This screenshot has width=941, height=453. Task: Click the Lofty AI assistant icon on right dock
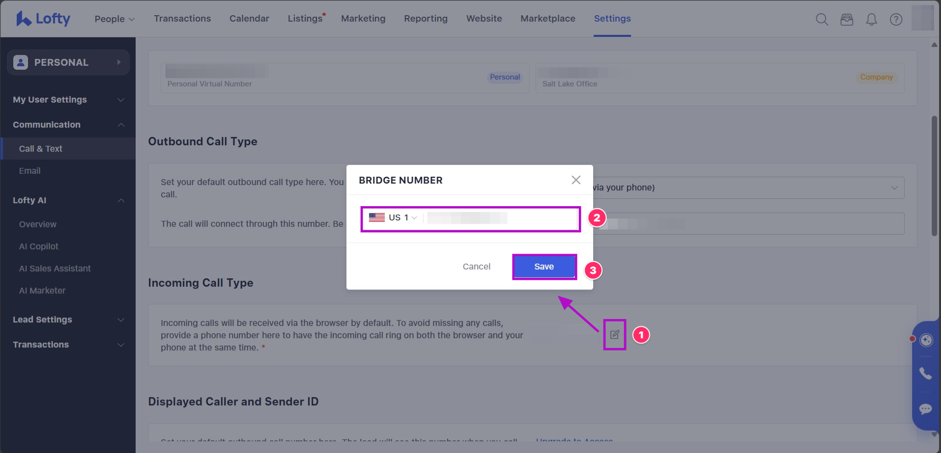(926, 340)
